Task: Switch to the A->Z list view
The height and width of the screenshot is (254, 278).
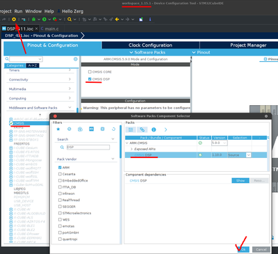Action: point(33,65)
